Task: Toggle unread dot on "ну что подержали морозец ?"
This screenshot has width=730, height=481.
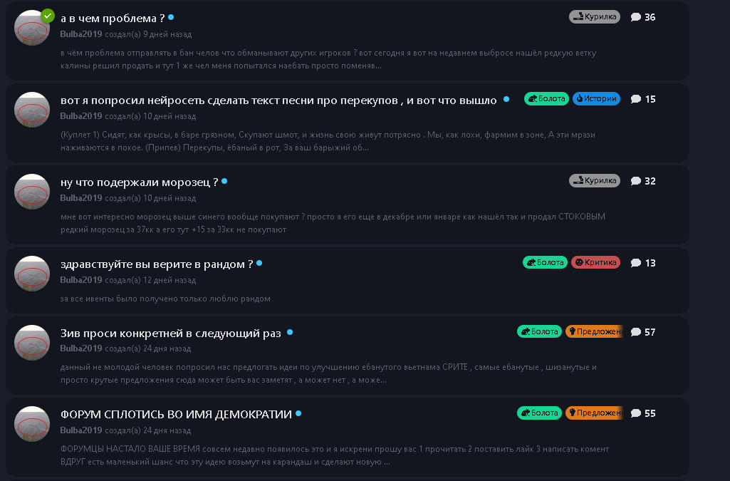Action: 224,181
